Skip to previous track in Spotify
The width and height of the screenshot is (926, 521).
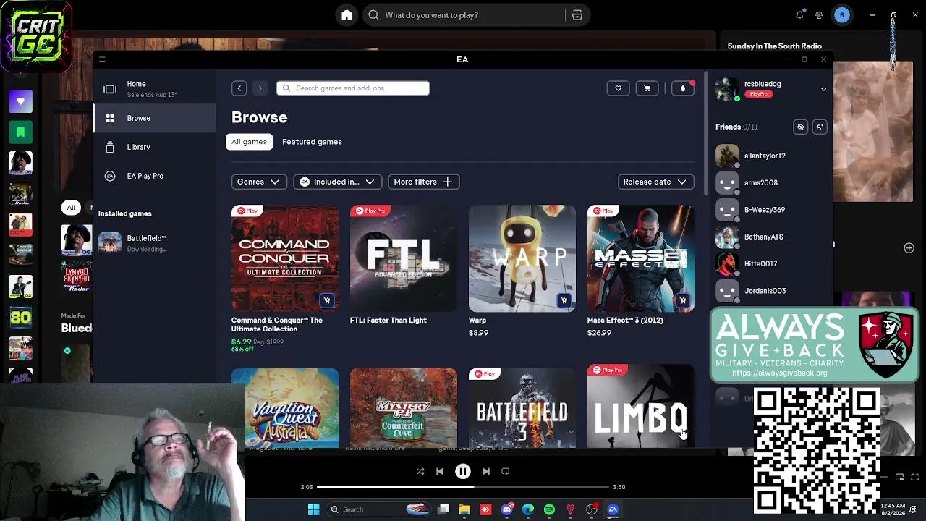point(440,472)
